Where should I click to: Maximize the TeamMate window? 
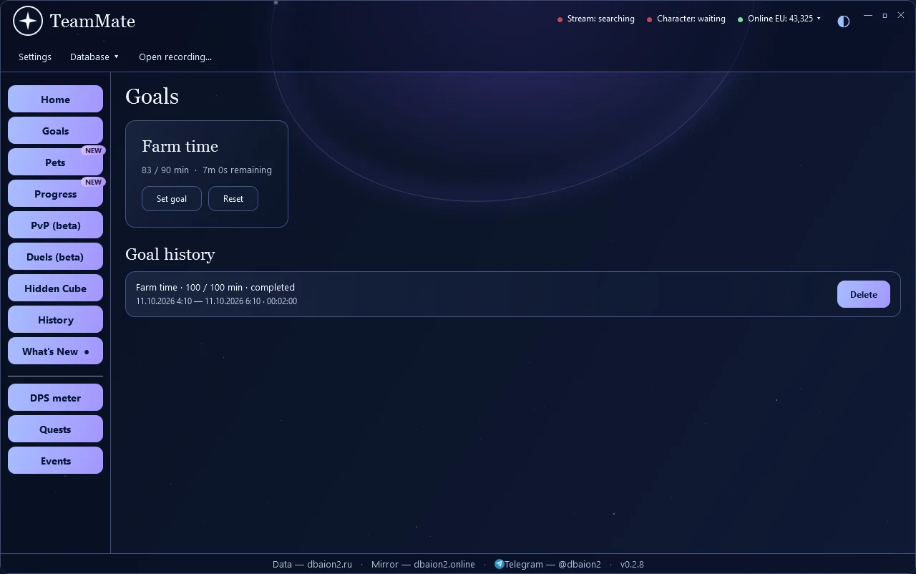coord(885,15)
